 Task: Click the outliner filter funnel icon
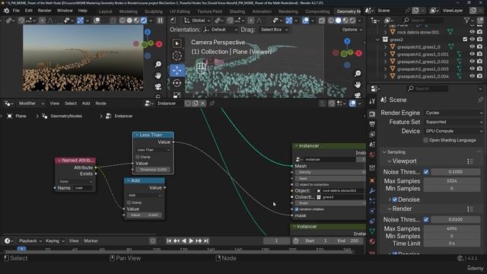click(x=466, y=21)
